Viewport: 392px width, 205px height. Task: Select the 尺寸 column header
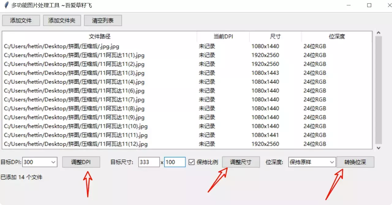(x=275, y=36)
